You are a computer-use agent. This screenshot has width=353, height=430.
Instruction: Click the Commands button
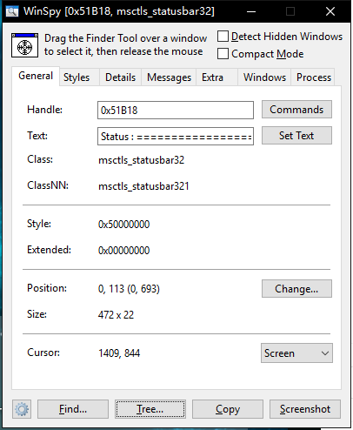click(x=296, y=110)
